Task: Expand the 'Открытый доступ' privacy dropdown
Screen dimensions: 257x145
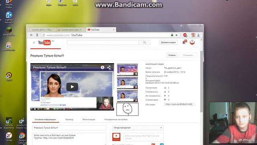Action: 138,128
